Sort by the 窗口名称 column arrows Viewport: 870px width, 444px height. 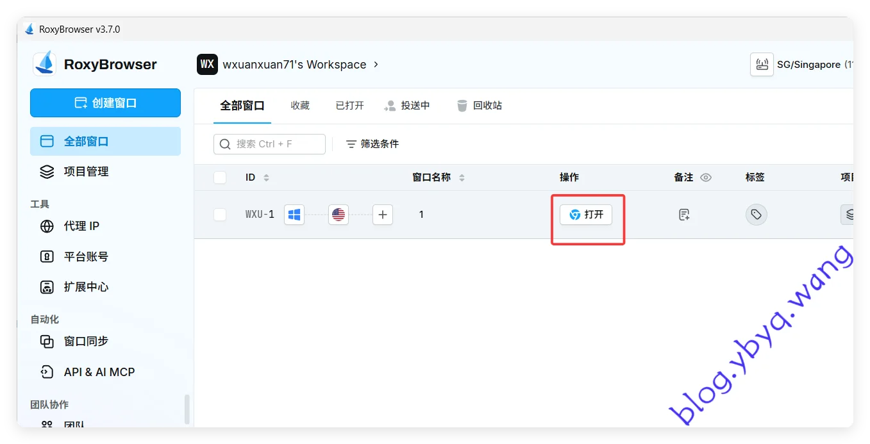click(x=462, y=177)
